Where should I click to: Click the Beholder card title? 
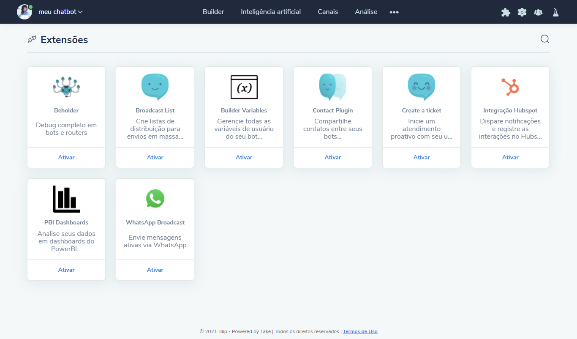[x=66, y=110]
